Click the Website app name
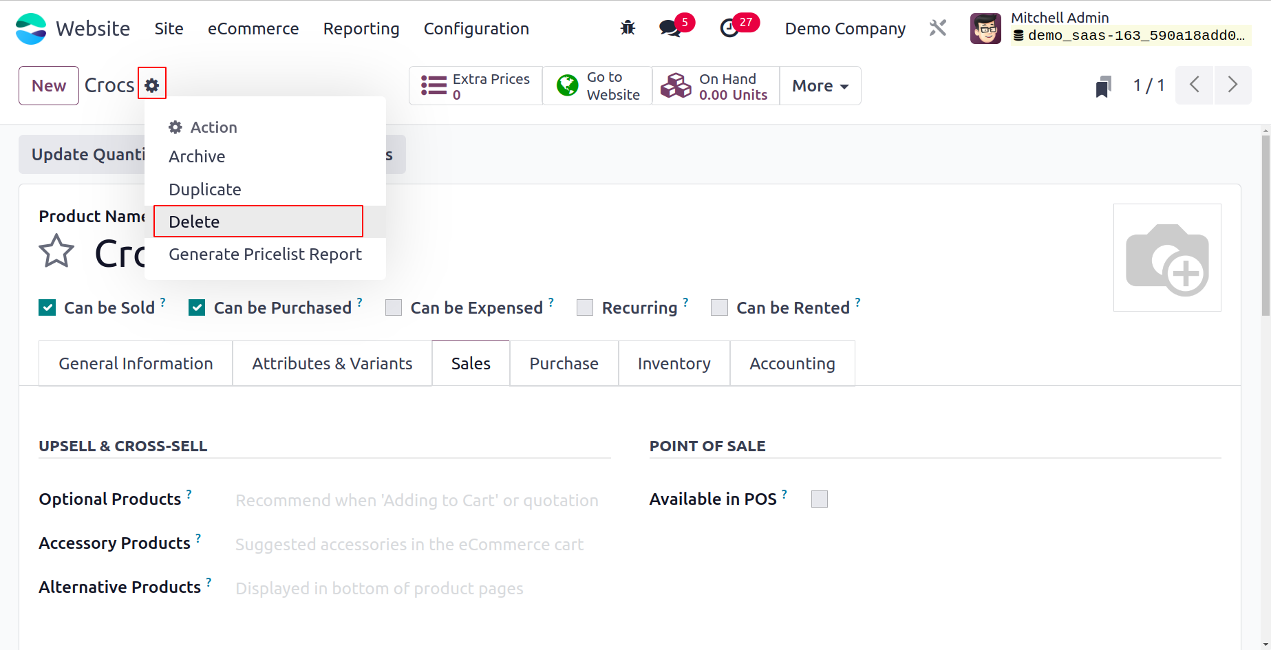1271x650 pixels. pos(93,29)
